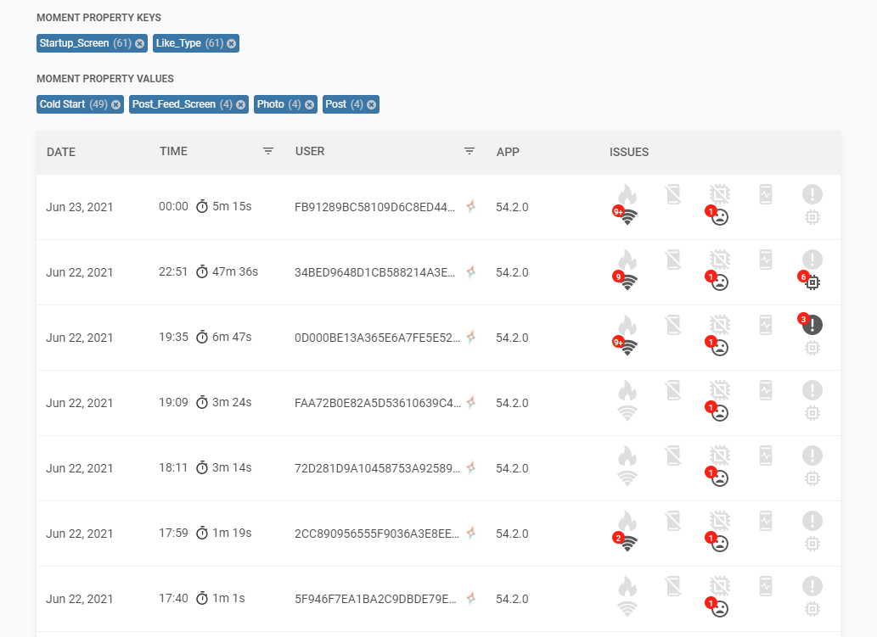The height and width of the screenshot is (637, 877).
Task: Click crossed-out phone icon in 00:00 session
Action: [x=673, y=195]
